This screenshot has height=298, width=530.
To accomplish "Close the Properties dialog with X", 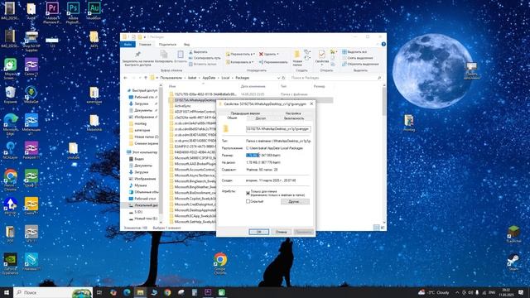I will coord(311,103).
